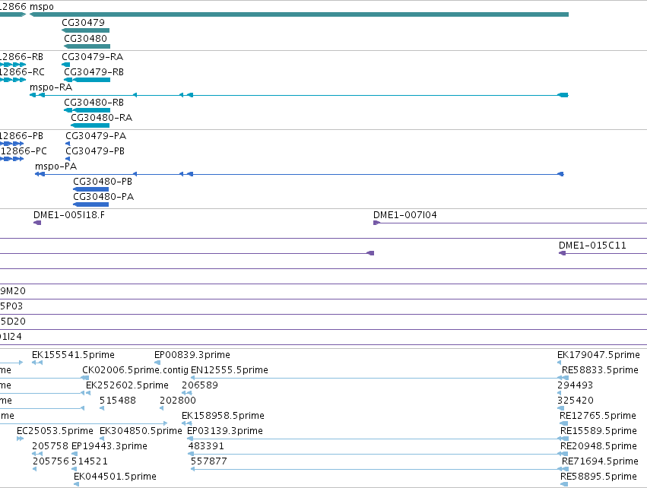Select the mspo-RA transcript label

pos(51,87)
